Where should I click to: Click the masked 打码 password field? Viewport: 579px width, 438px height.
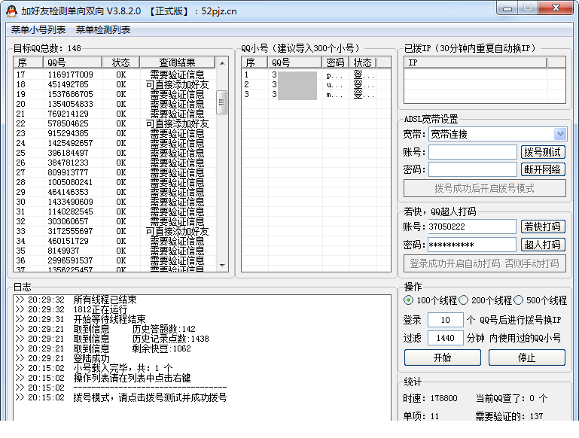pos(471,245)
